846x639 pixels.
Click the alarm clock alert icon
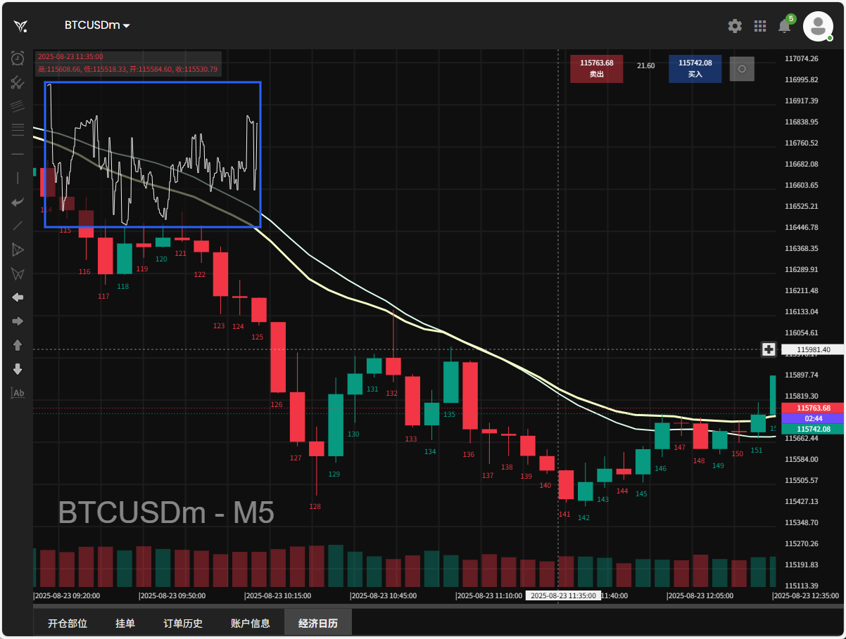(18, 59)
